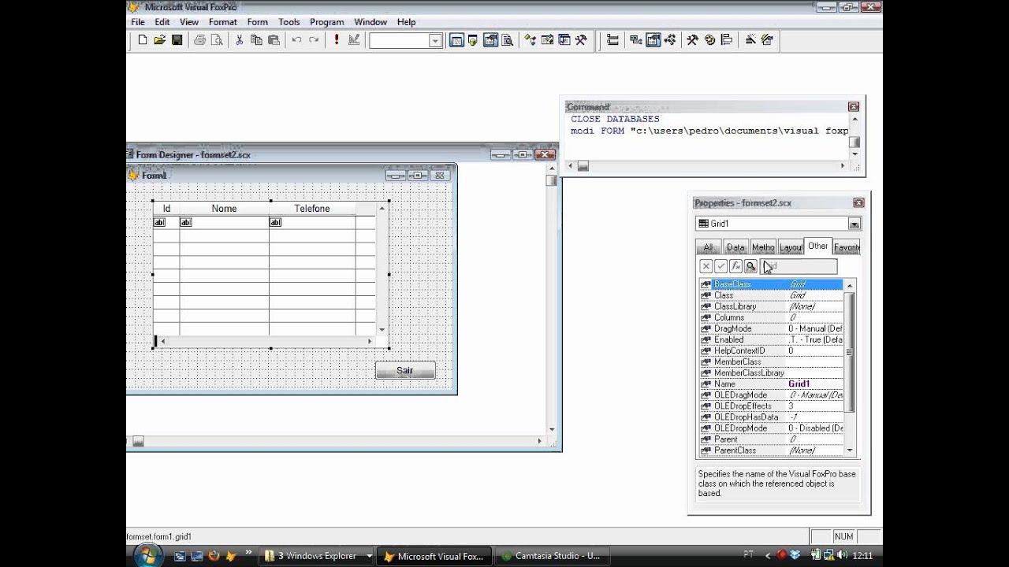Click the Nome column header in grid
This screenshot has height=567, width=1009.
[x=224, y=209]
